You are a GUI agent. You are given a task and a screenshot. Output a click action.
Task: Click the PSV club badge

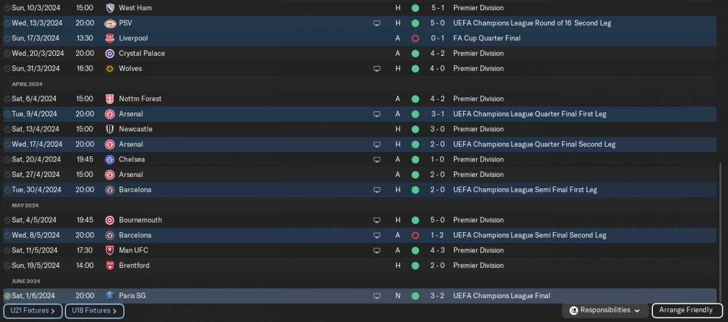pos(110,23)
